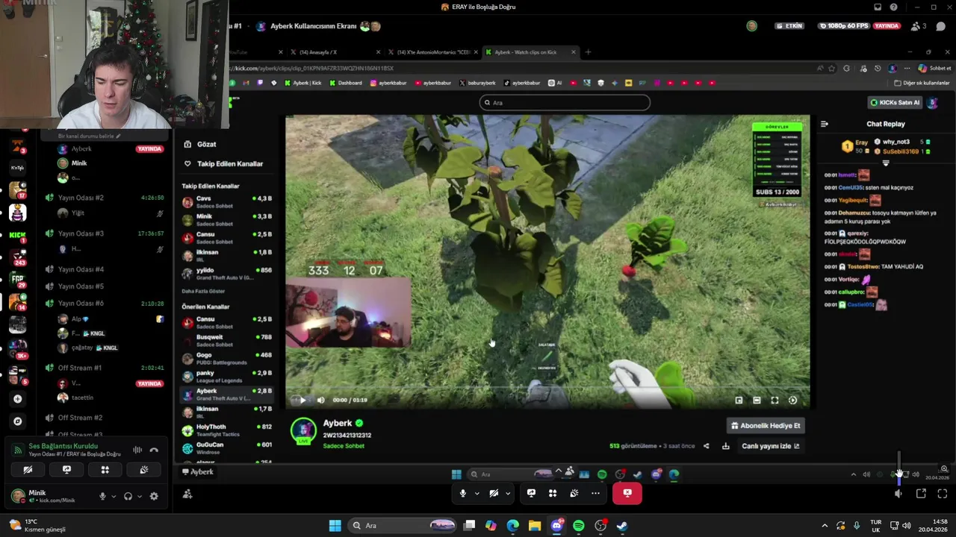The image size is (956, 537).
Task: Click share screen icon in call bar
Action: point(531,493)
